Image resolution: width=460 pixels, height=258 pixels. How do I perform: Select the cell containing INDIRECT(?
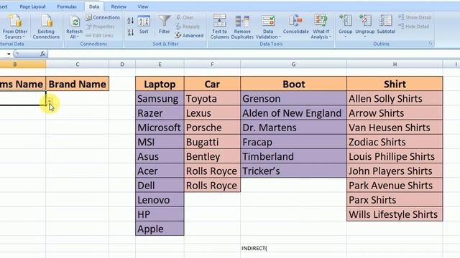(x=293, y=248)
